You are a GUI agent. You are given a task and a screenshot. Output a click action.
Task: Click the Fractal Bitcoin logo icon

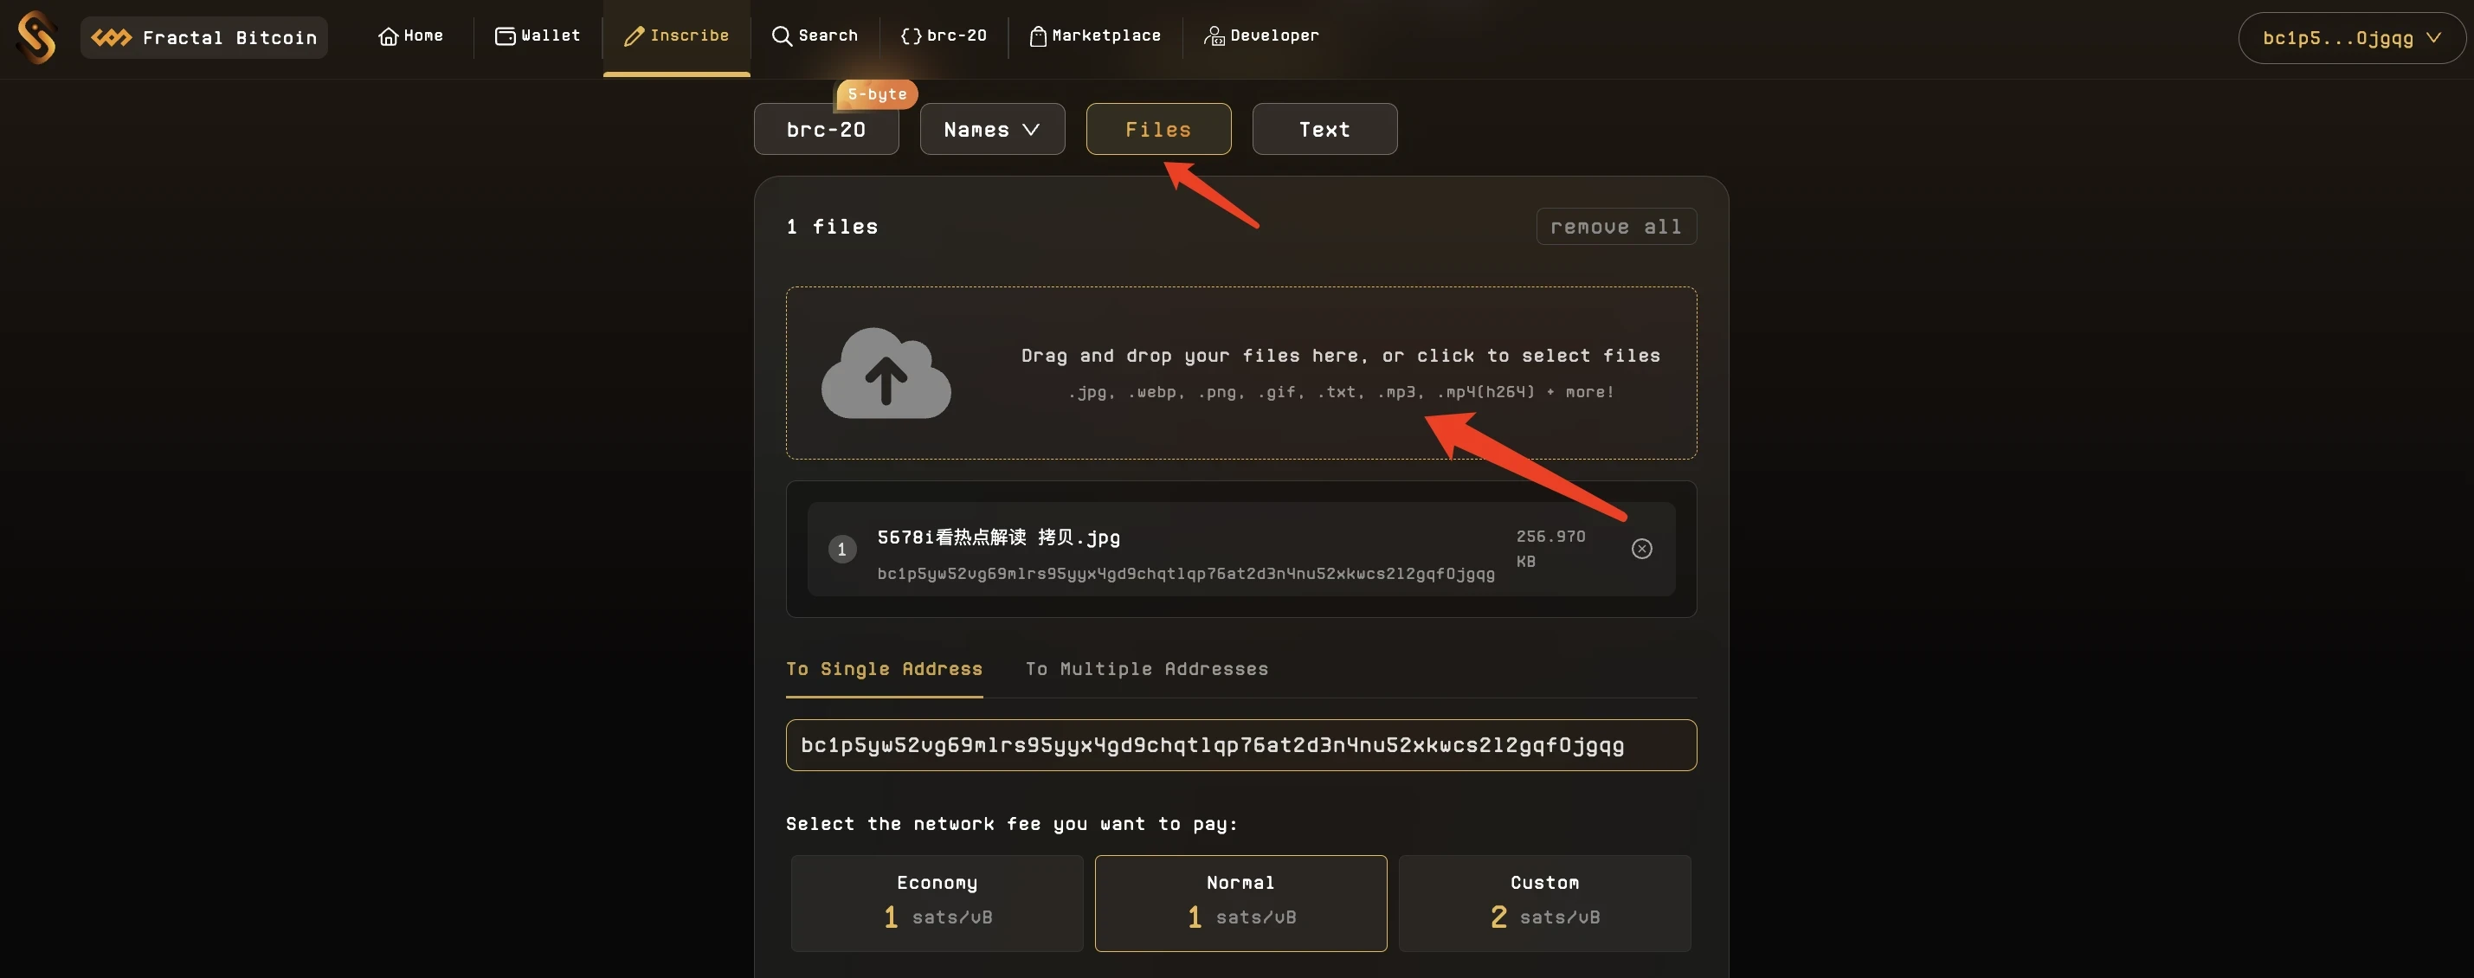click(x=109, y=36)
